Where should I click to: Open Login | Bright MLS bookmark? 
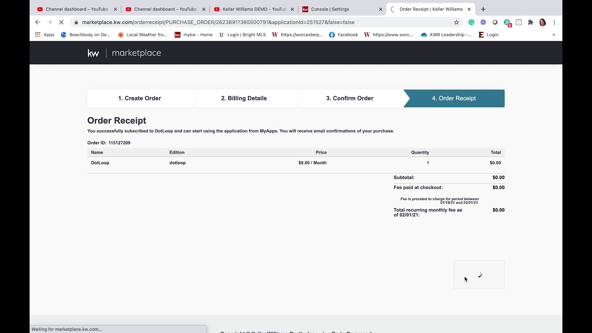pyautogui.click(x=242, y=35)
